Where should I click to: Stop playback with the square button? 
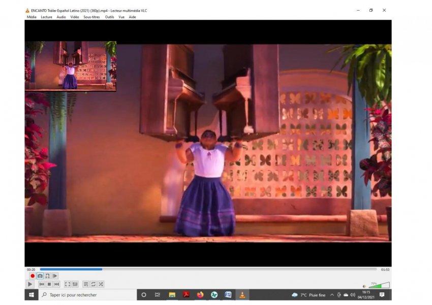tap(49, 284)
